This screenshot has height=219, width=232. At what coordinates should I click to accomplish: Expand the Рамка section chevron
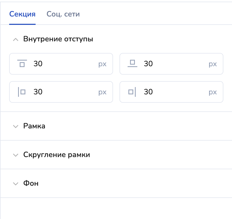pos(16,126)
